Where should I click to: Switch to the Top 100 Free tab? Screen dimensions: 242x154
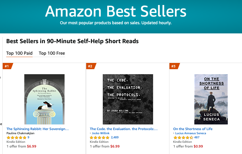52,53
